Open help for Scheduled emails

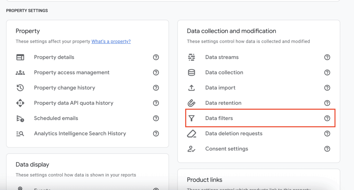point(156,118)
